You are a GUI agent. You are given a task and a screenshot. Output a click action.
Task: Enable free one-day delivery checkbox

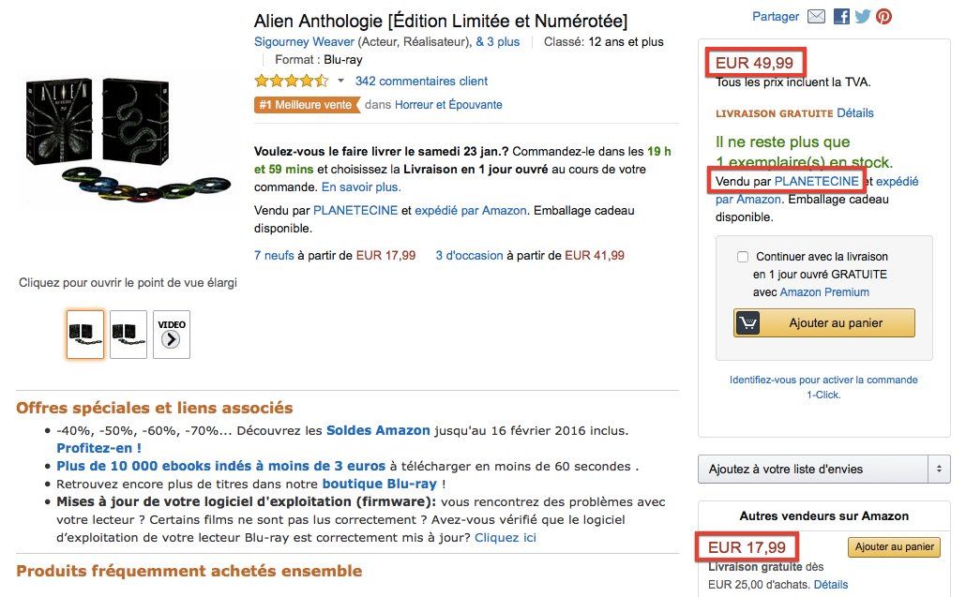click(743, 257)
